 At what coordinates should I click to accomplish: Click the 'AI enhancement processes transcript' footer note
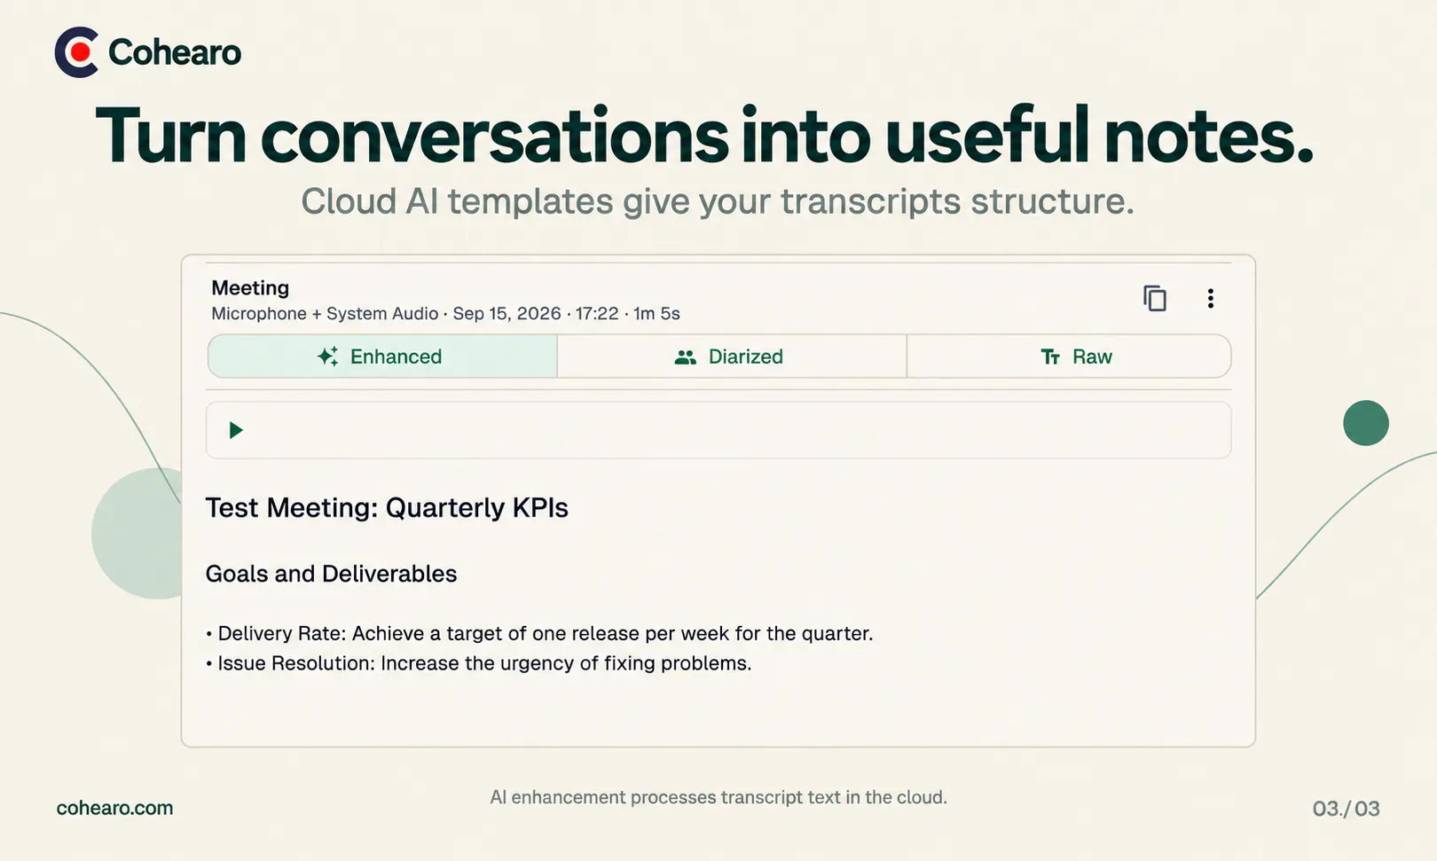click(718, 797)
